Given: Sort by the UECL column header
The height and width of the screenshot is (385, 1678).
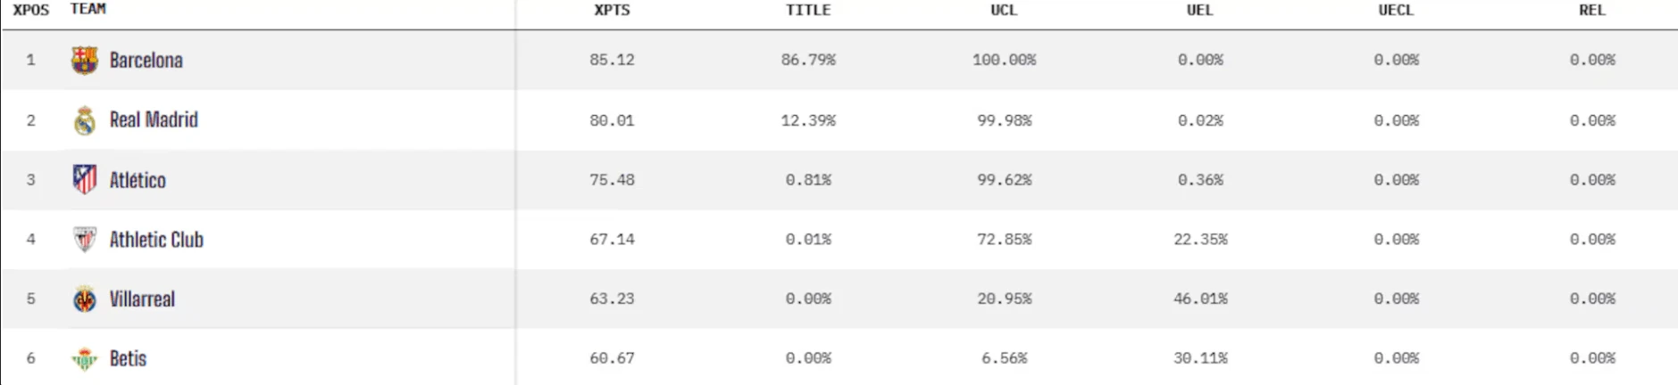Looking at the screenshot, I should click(x=1396, y=11).
